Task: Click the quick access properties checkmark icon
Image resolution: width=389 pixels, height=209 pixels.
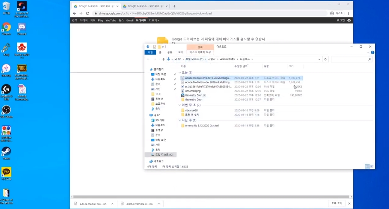Action: (x=154, y=47)
